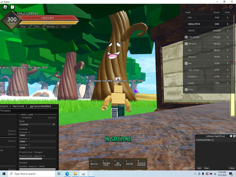Select setsuna row in leaderboard

[x=208, y=57]
